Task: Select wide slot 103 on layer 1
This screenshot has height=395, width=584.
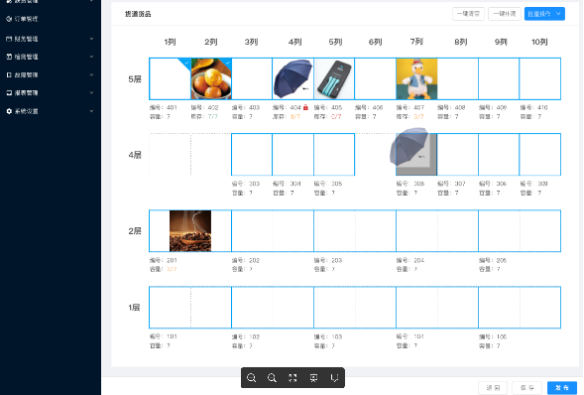Action: (355, 308)
